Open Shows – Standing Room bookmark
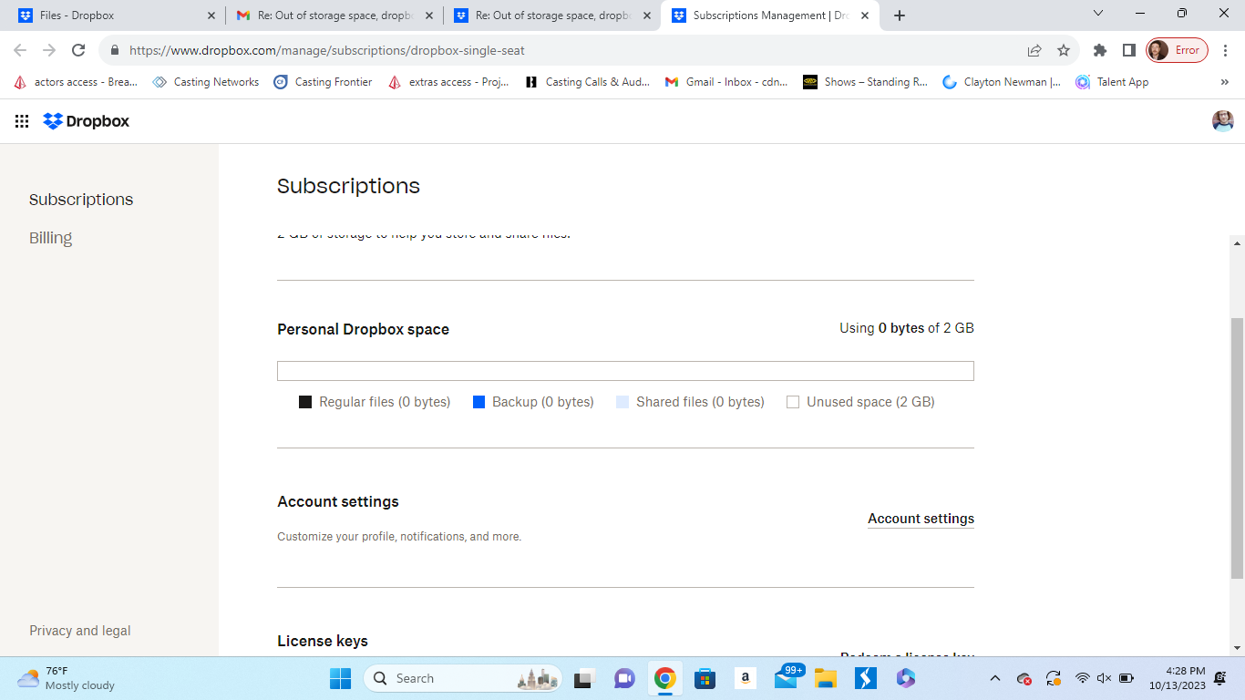 pos(865,82)
